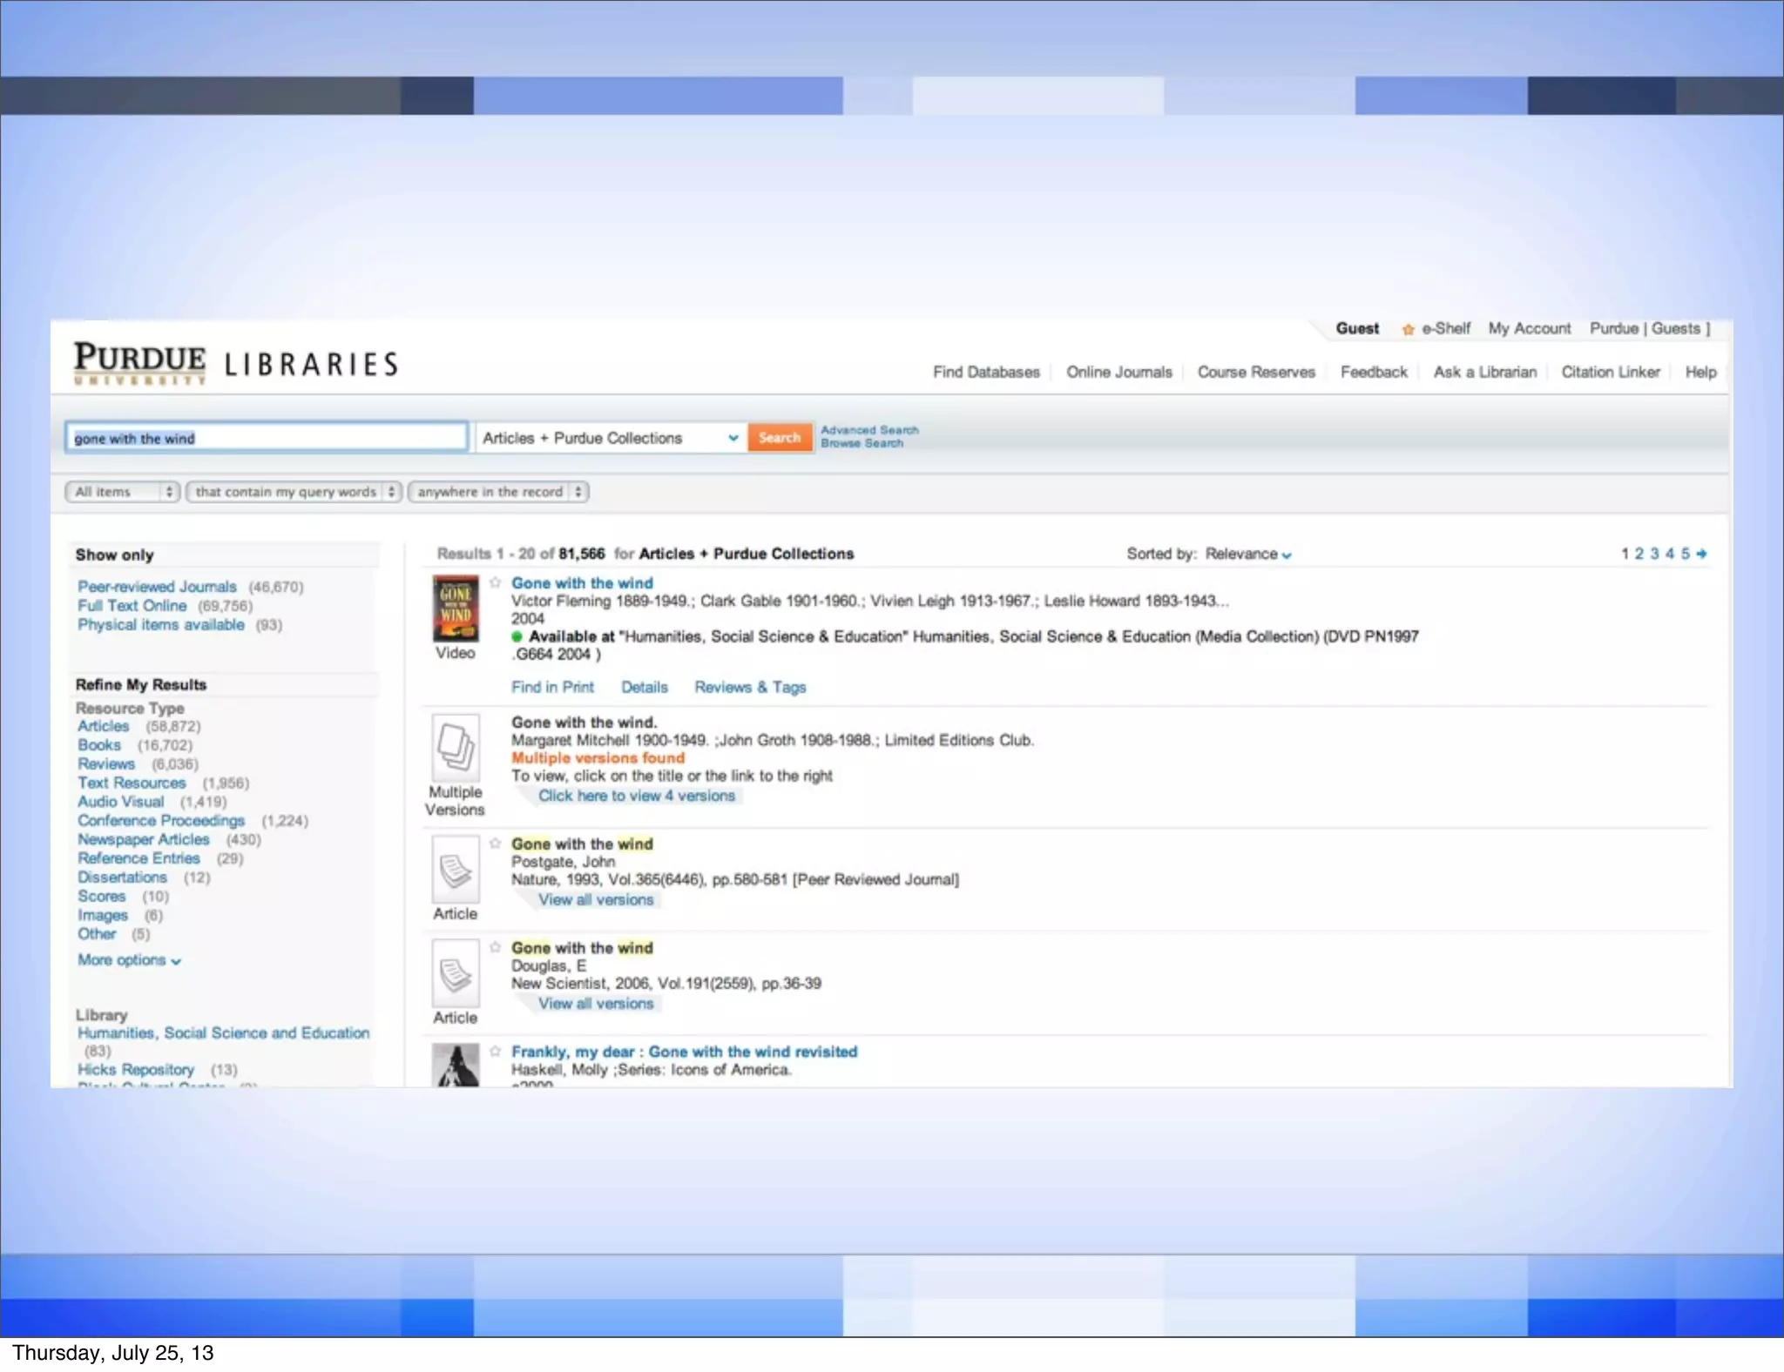Open the Advanced Search link
Screen dimensions: 1784x1372
(x=868, y=430)
